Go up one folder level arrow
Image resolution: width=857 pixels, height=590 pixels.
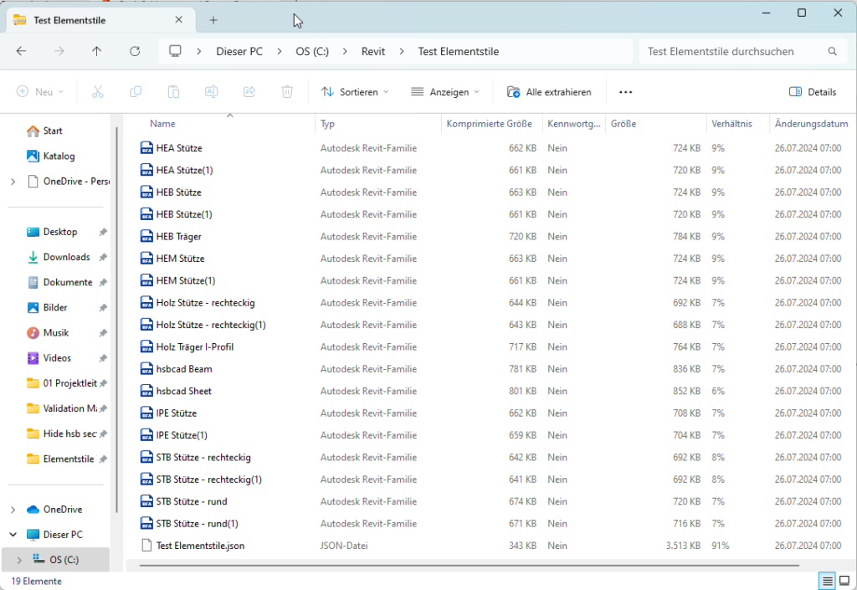(x=97, y=51)
